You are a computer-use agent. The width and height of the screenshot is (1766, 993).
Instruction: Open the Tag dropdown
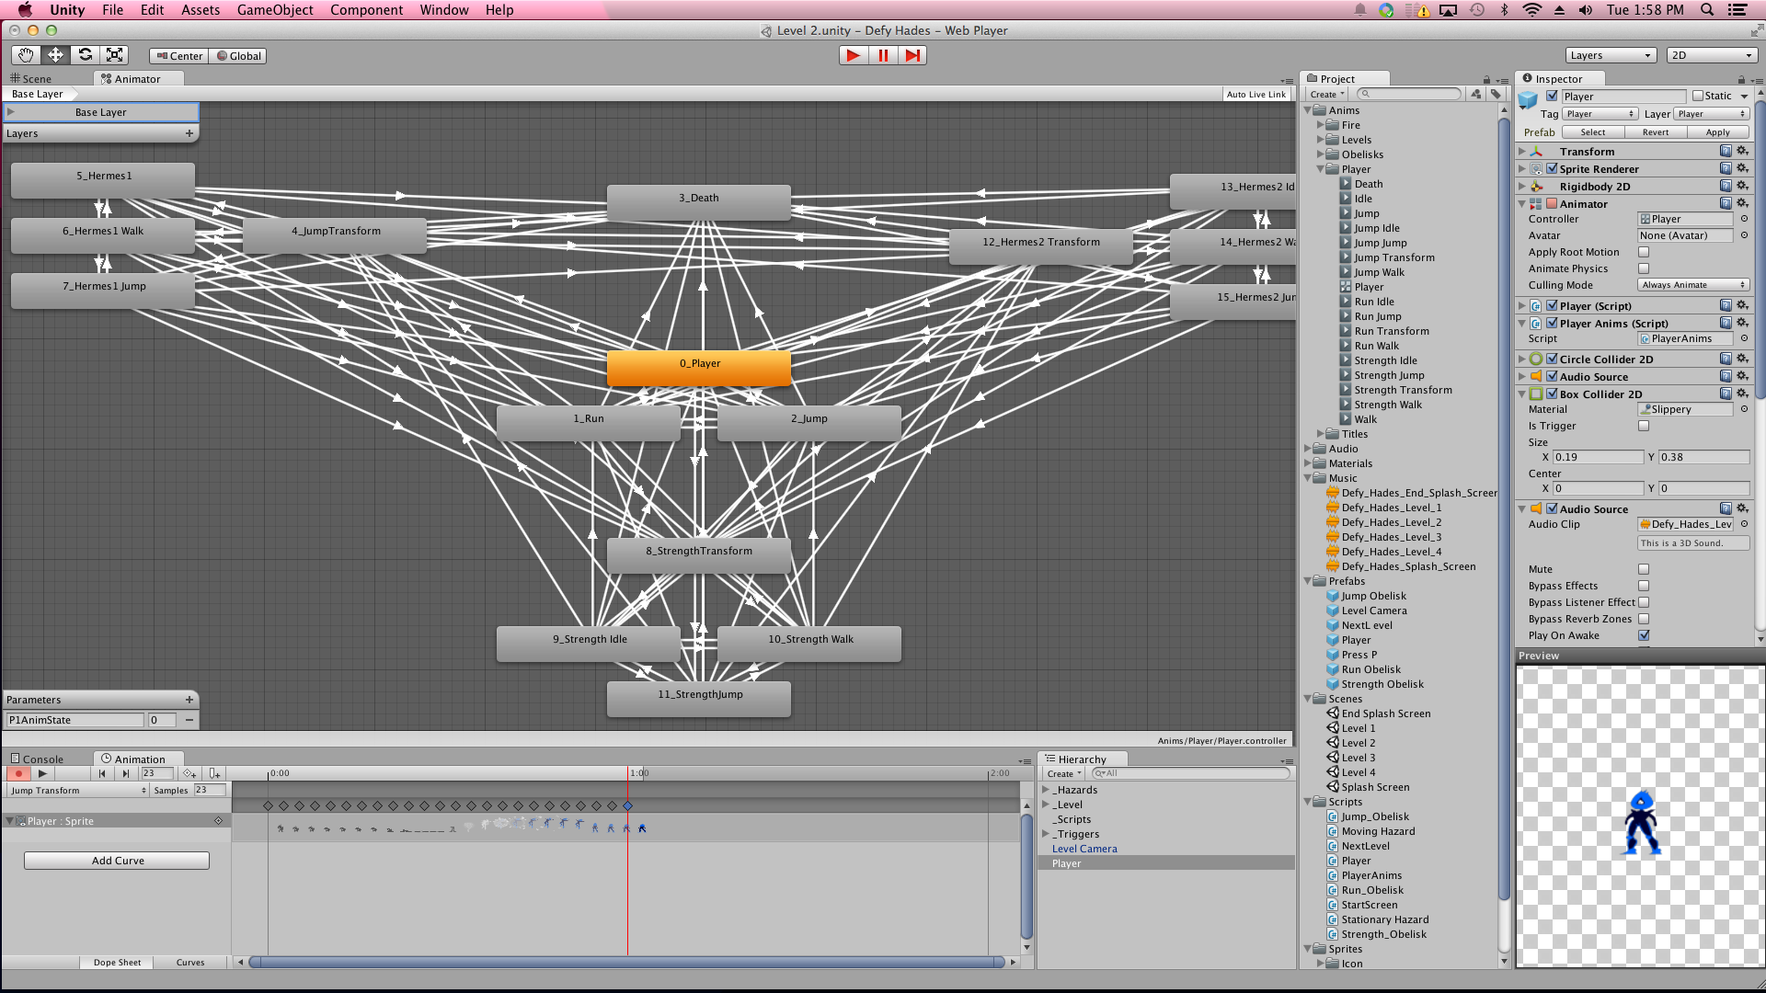[x=1600, y=114]
